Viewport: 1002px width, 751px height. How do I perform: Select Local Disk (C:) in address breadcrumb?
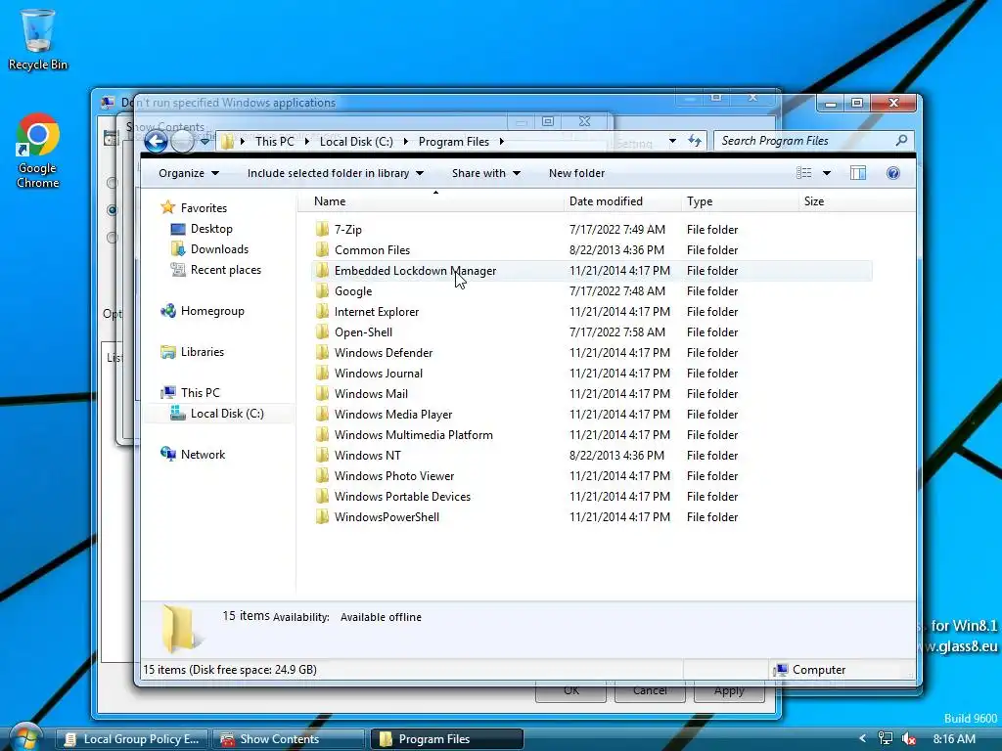click(x=356, y=142)
